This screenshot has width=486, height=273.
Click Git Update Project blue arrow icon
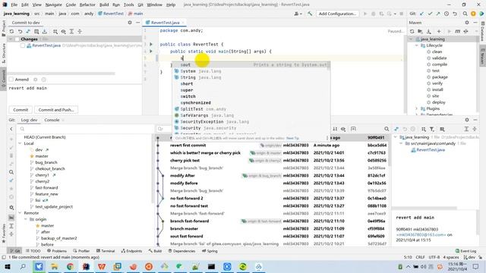(x=421, y=14)
